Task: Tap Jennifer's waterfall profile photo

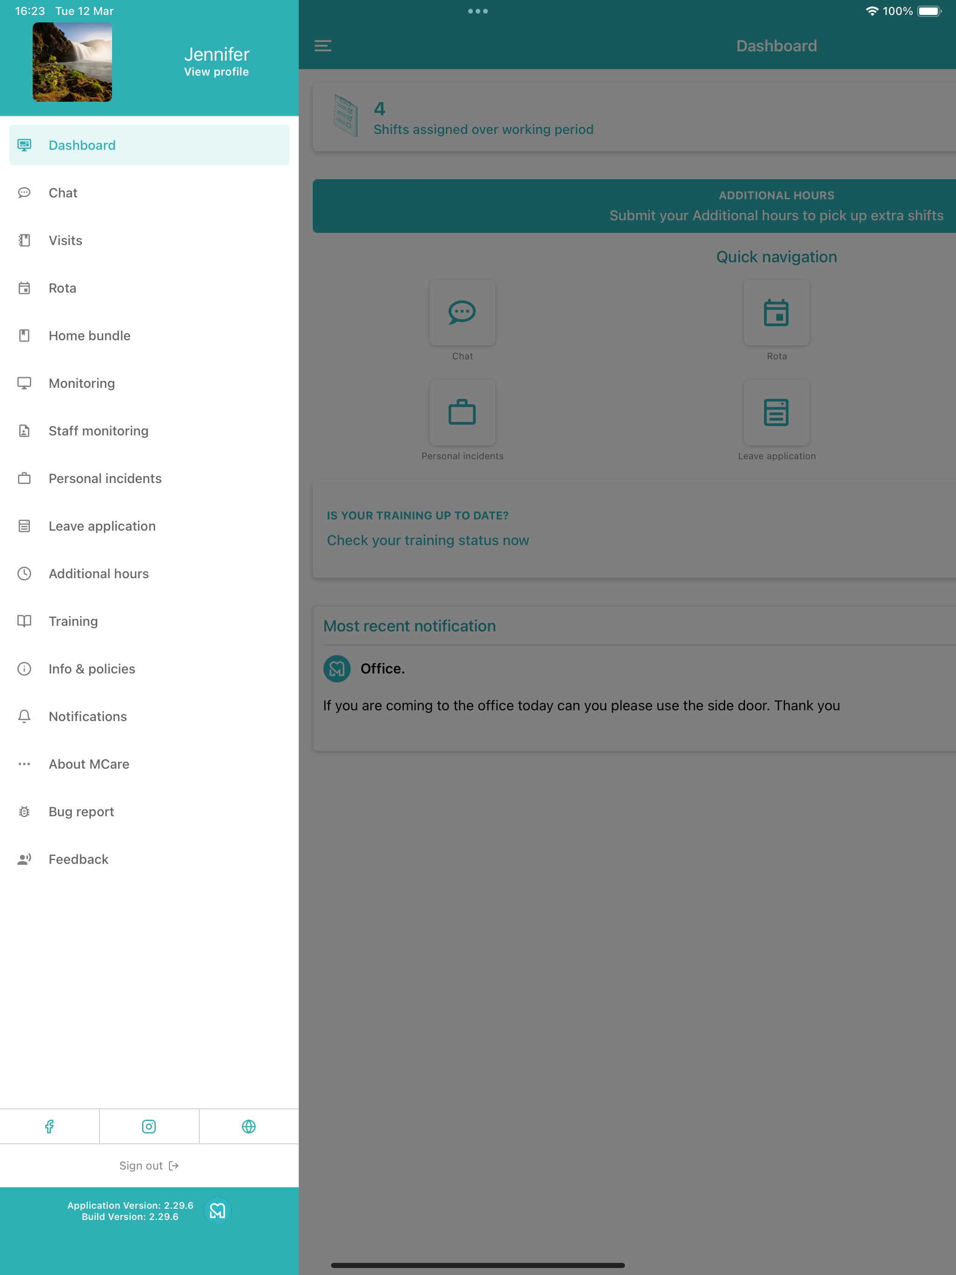Action: pyautogui.click(x=72, y=62)
